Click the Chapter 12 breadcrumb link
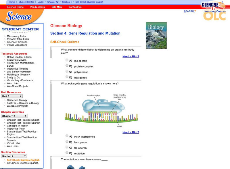This screenshot has width=230, height=169. coord(53,2)
